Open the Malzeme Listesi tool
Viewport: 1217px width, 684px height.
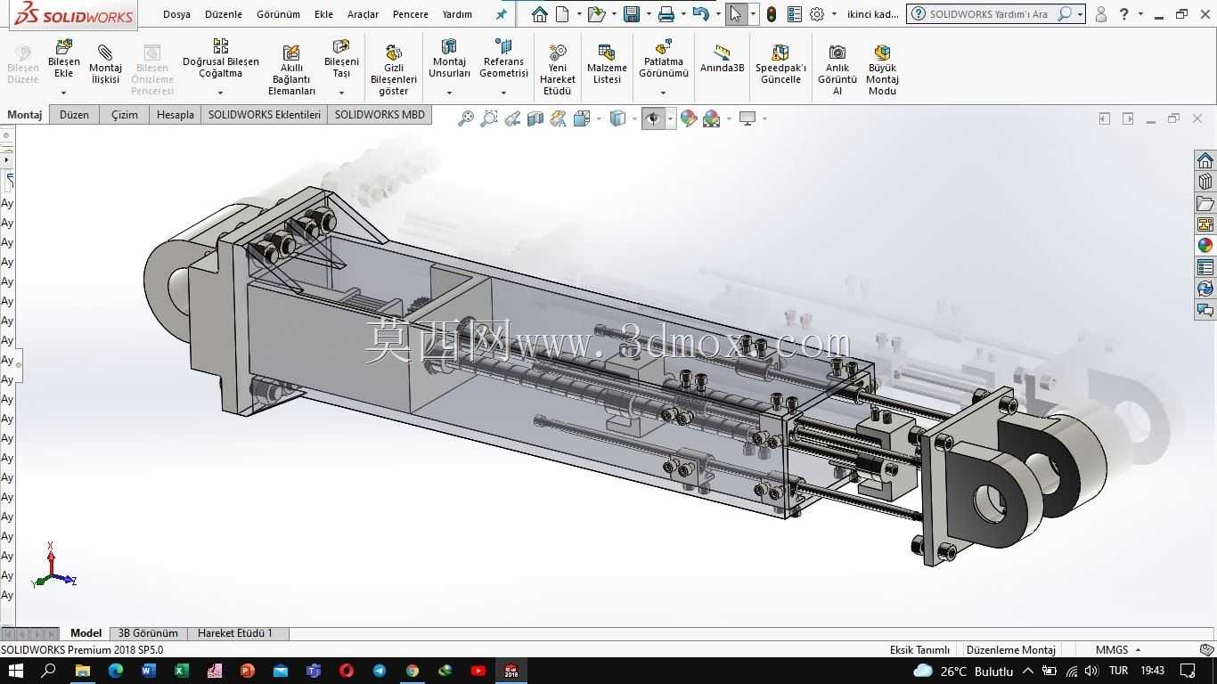(607, 65)
